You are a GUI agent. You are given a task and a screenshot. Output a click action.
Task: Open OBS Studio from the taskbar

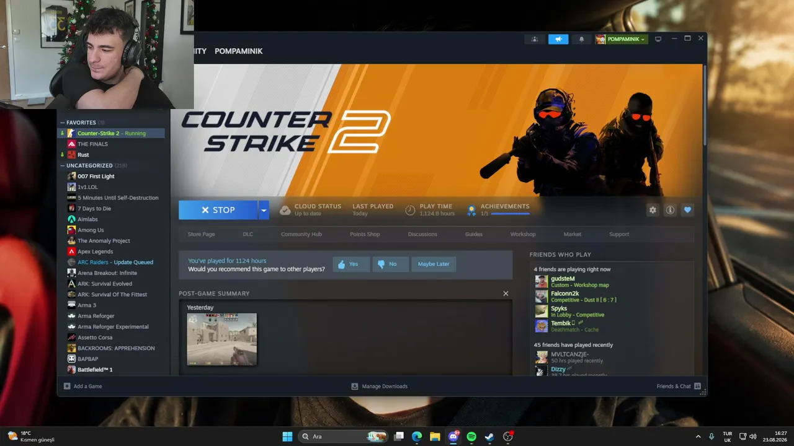(x=507, y=437)
